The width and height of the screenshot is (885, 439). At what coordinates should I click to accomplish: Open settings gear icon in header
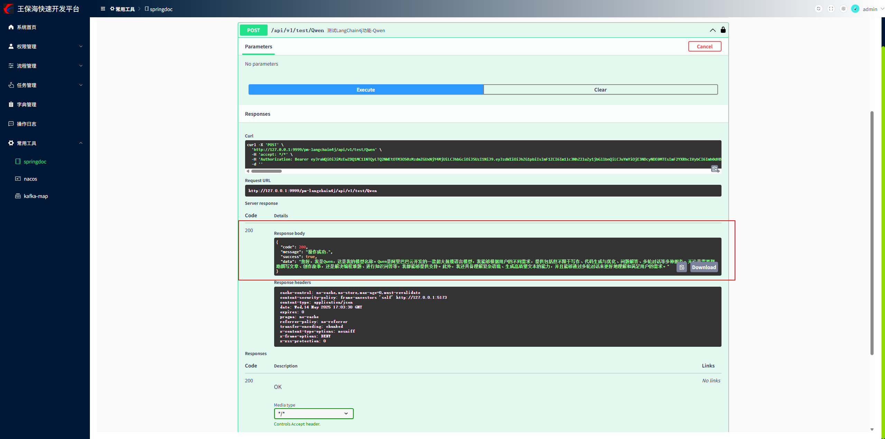[844, 9]
